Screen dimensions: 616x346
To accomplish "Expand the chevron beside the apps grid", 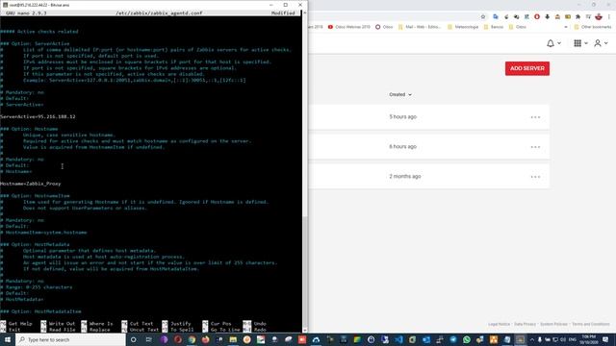I will (x=586, y=43).
